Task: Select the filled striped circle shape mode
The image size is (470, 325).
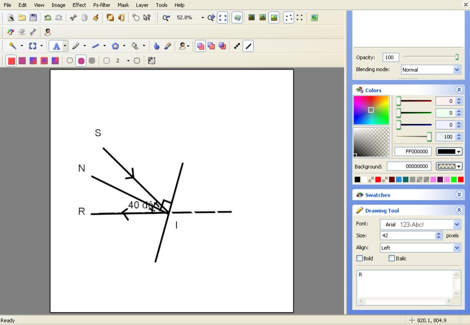Action: (x=81, y=61)
